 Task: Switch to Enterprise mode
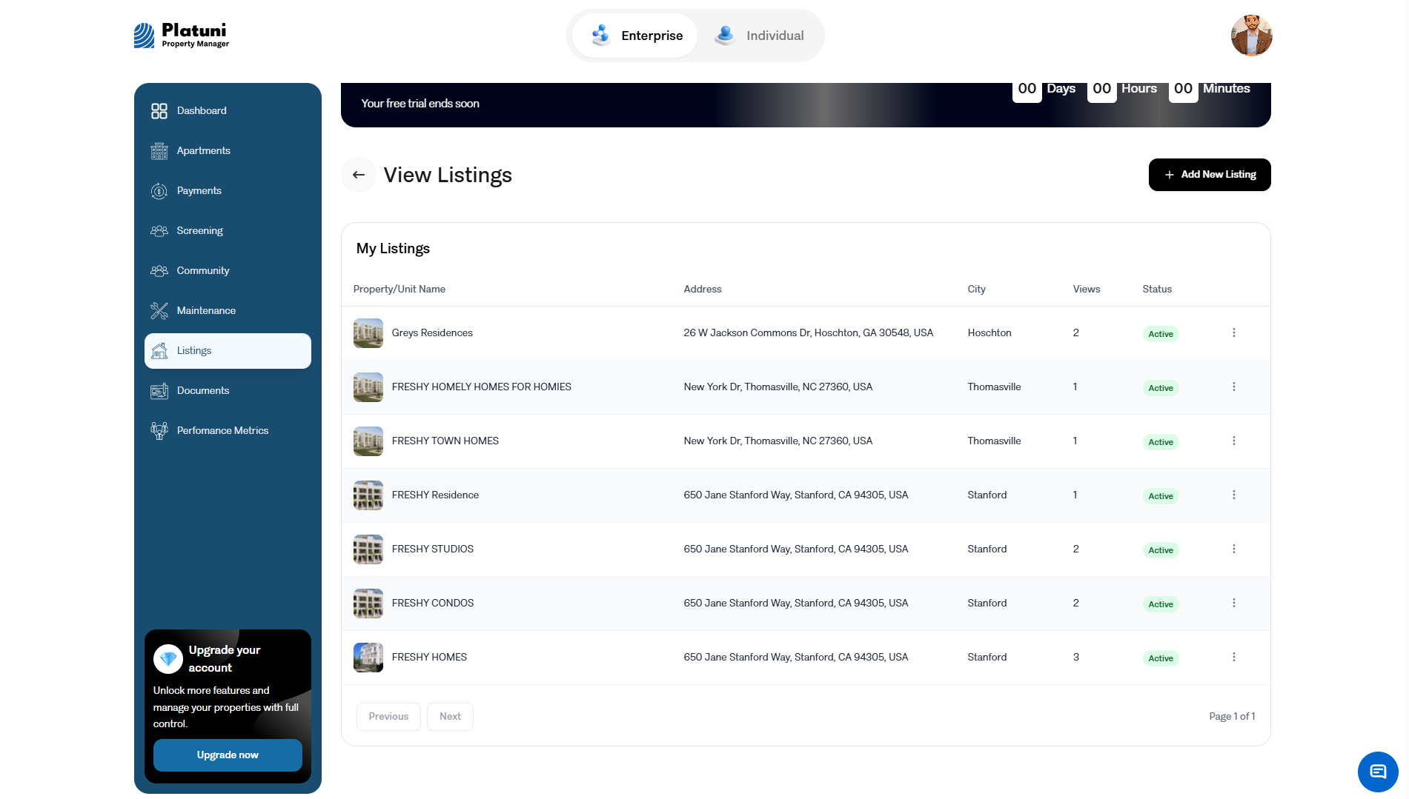635,36
